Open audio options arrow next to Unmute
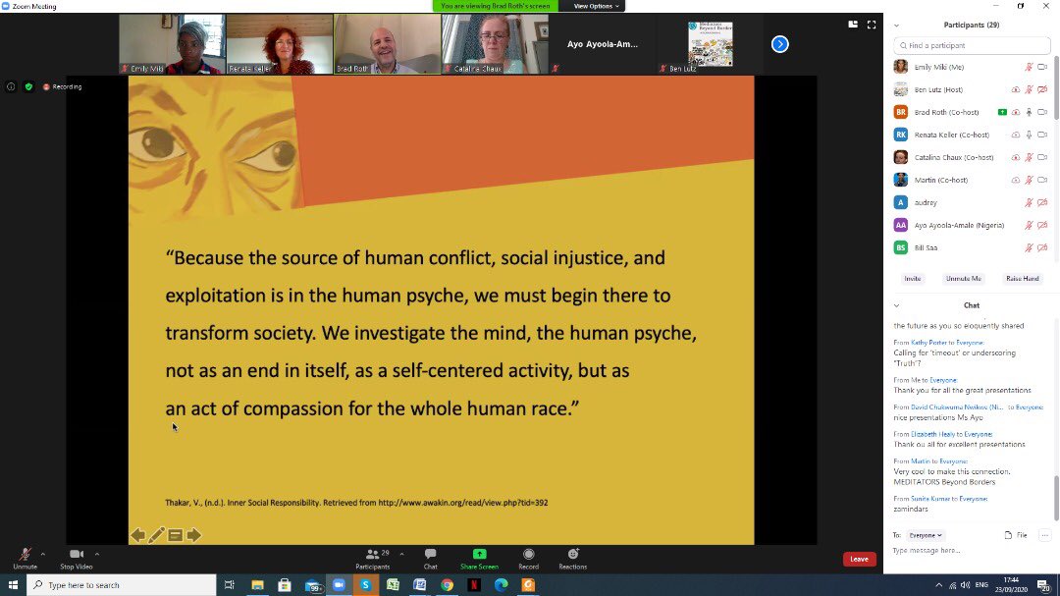 pyautogui.click(x=43, y=554)
